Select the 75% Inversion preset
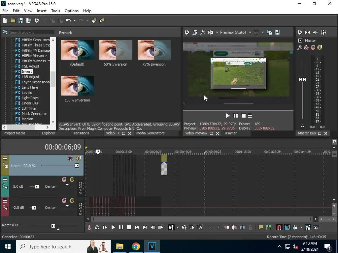Image resolution: width=338 pixels, height=253 pixels. pyautogui.click(x=154, y=53)
